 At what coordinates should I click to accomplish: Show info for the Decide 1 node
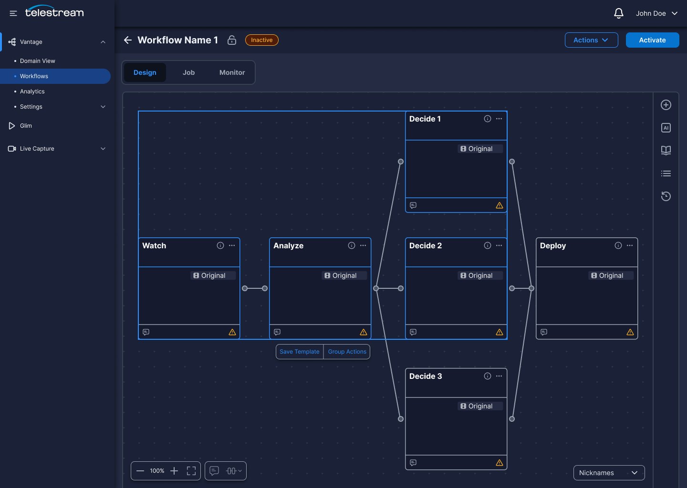tap(488, 119)
